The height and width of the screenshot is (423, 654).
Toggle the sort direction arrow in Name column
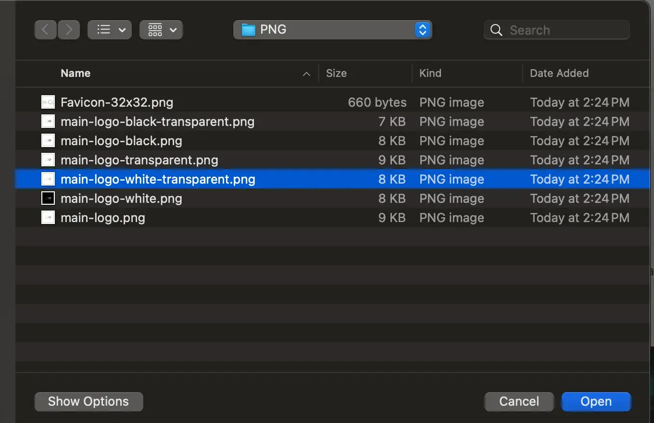point(306,74)
